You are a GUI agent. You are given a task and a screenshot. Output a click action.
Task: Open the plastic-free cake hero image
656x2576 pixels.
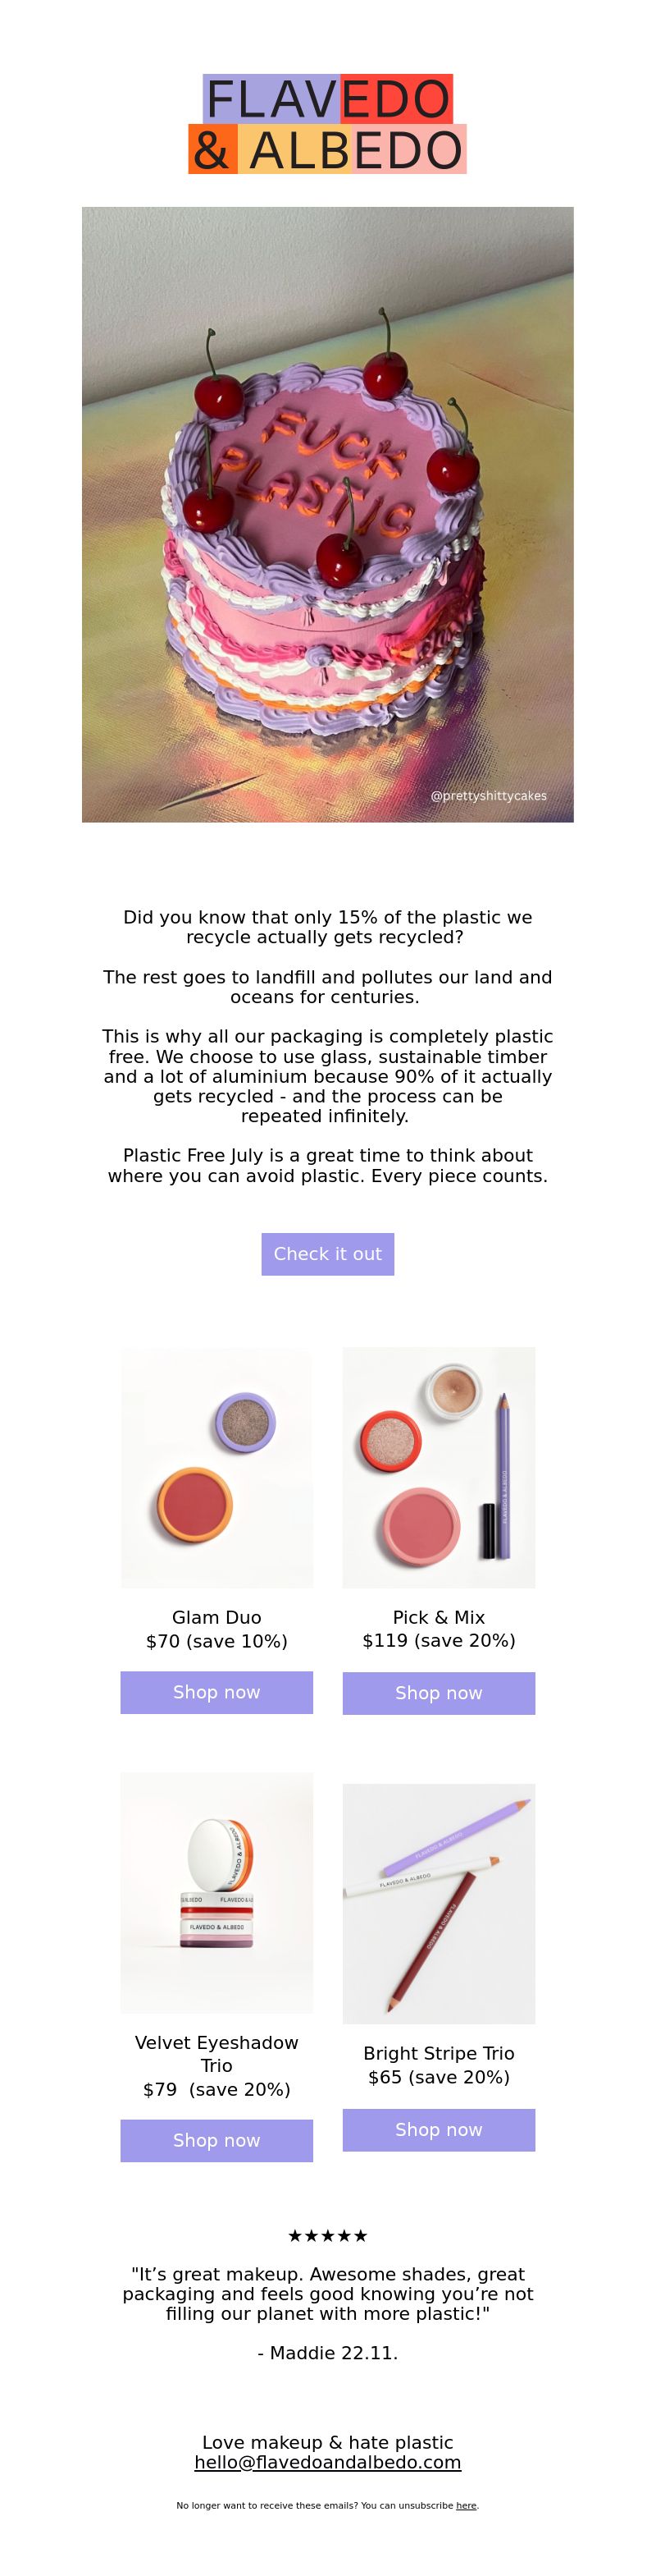point(327,514)
